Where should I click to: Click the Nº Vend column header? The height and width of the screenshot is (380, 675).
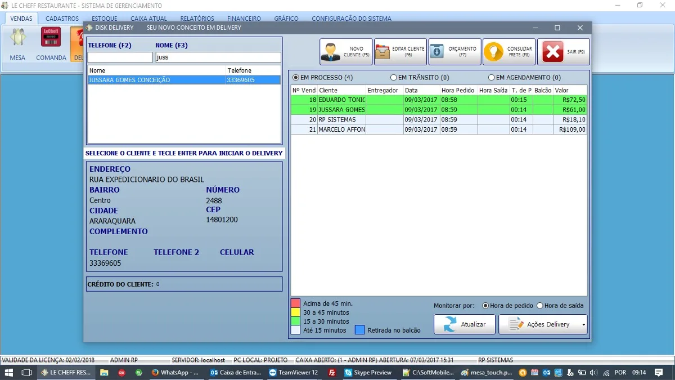[x=304, y=90]
